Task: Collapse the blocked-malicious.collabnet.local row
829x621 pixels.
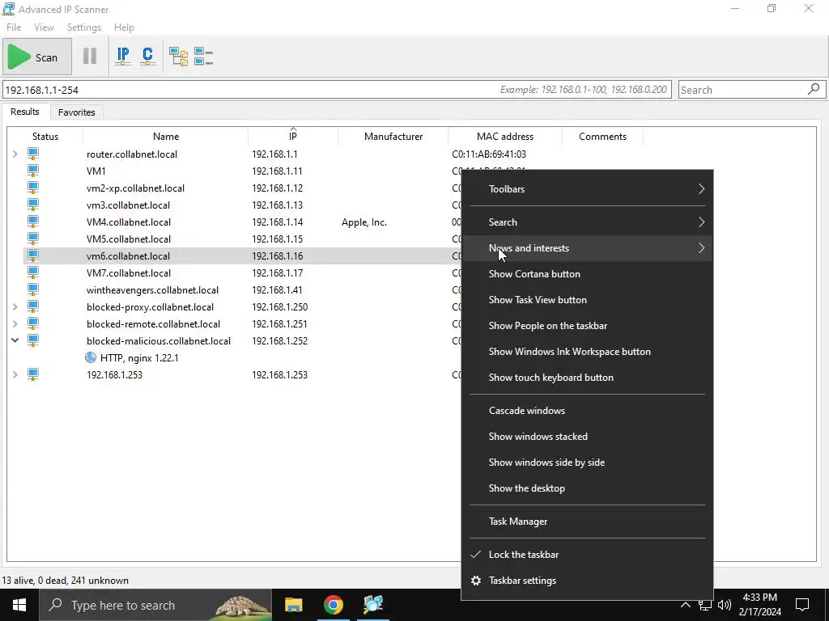Action: 15,340
